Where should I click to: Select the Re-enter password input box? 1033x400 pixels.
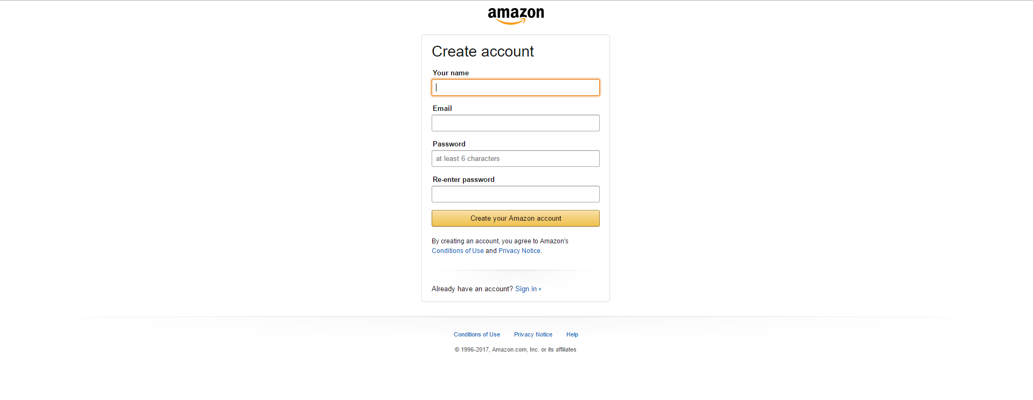pyautogui.click(x=516, y=194)
